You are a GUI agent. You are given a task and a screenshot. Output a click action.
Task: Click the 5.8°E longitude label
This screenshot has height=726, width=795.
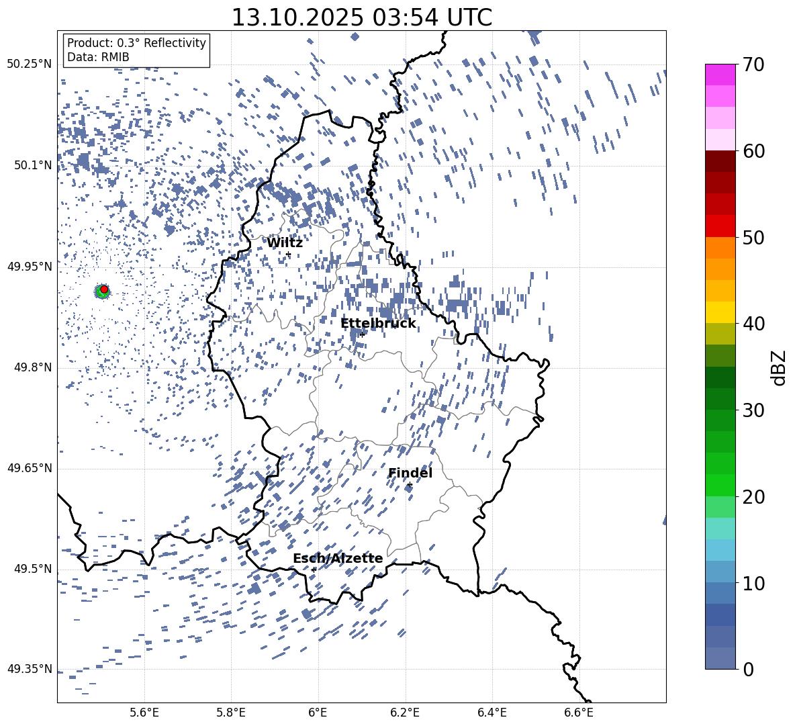pyautogui.click(x=231, y=713)
